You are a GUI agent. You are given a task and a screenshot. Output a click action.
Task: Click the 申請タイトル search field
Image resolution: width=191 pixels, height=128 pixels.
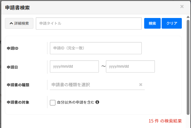89,23
